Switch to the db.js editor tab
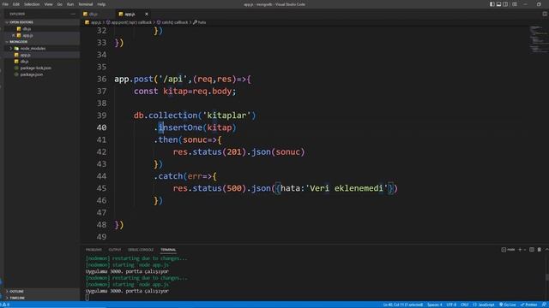This screenshot has height=308, width=549. pyautogui.click(x=94, y=14)
